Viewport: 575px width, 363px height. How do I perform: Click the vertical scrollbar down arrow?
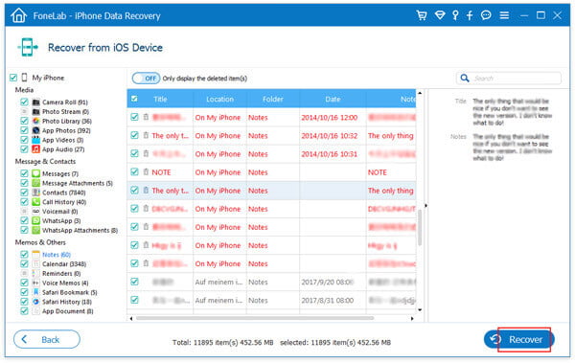coord(420,309)
